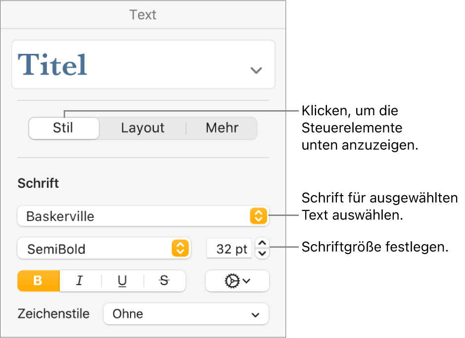Click the orange arrows on font popup
The width and height of the screenshot is (465, 338).
coord(258,216)
